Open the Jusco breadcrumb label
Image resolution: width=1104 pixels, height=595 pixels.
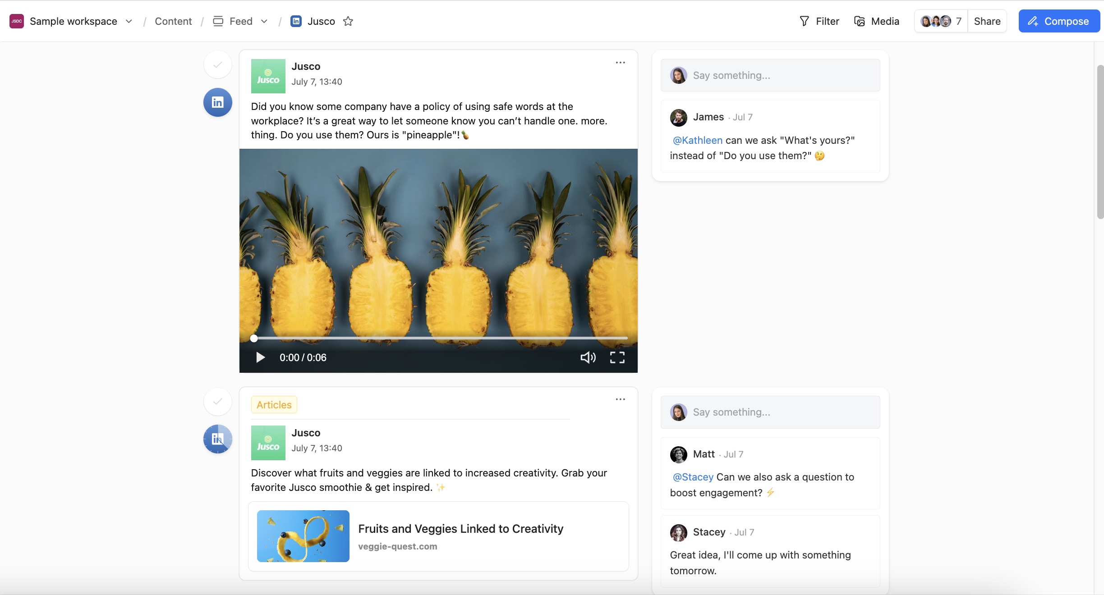point(321,21)
